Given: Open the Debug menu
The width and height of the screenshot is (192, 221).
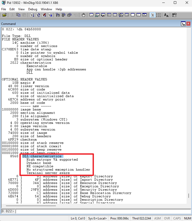Looking at the screenshot, I should tap(33, 9).
